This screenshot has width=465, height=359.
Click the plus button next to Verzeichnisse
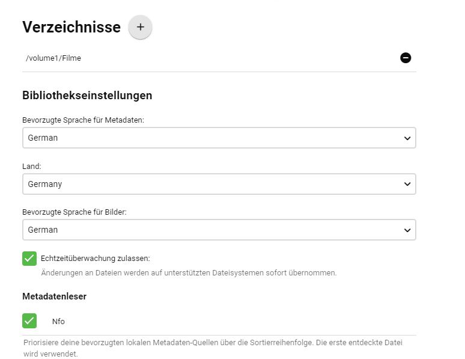(x=140, y=27)
